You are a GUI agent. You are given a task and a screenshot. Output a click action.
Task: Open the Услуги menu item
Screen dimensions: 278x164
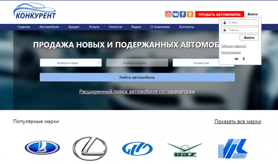tap(94, 27)
